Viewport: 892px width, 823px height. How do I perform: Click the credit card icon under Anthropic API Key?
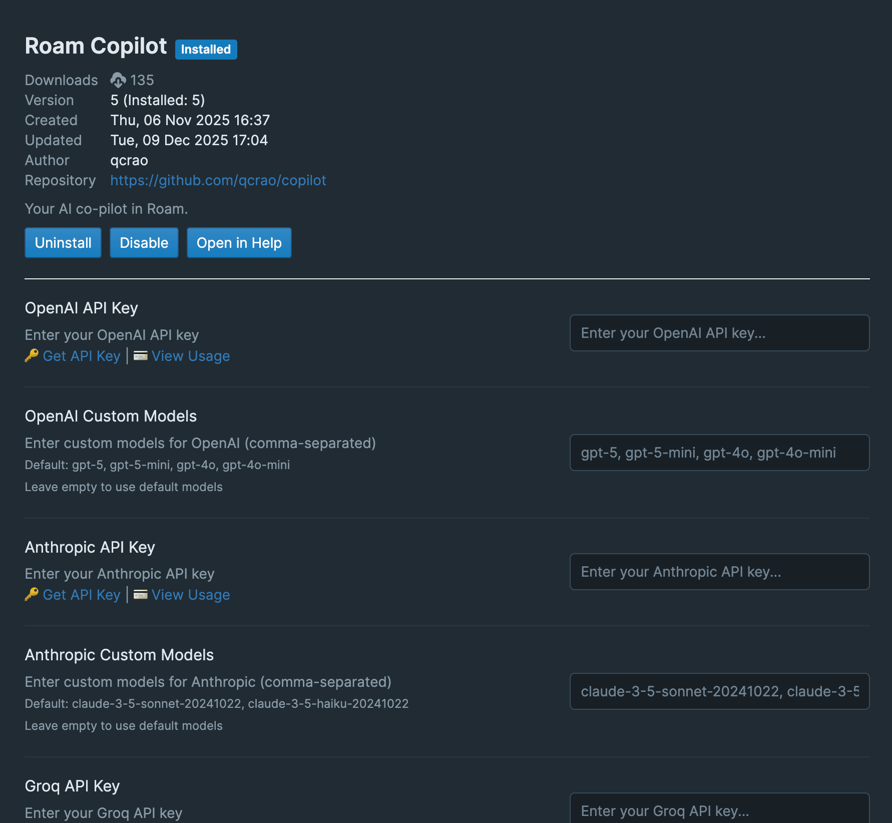141,594
